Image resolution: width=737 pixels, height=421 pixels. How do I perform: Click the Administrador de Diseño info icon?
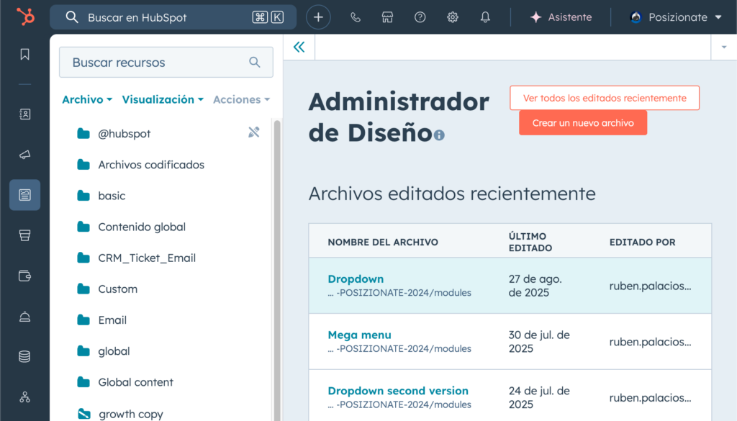tap(439, 135)
